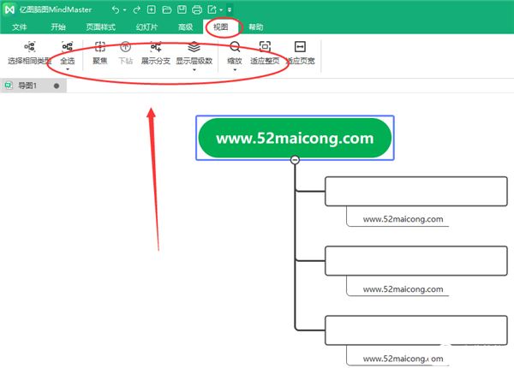The image size is (514, 368).
Task: Switch to the 高级 tab
Action: click(x=186, y=27)
